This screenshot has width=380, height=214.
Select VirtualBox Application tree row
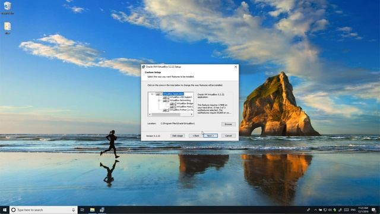point(173,94)
